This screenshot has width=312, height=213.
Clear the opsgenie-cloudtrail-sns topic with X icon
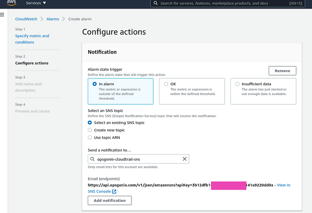[x=184, y=159]
